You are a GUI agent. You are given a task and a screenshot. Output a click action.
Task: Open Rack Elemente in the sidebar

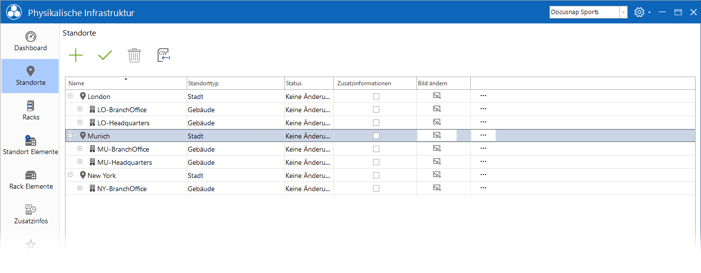[30, 180]
